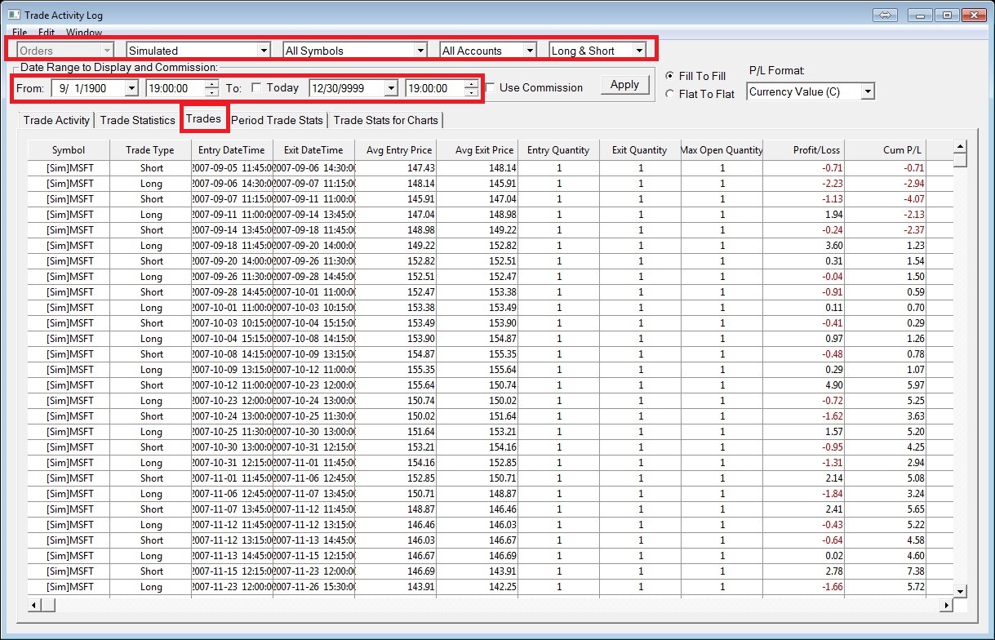
Task: Open the From date picker dropdown
Action: coord(131,87)
